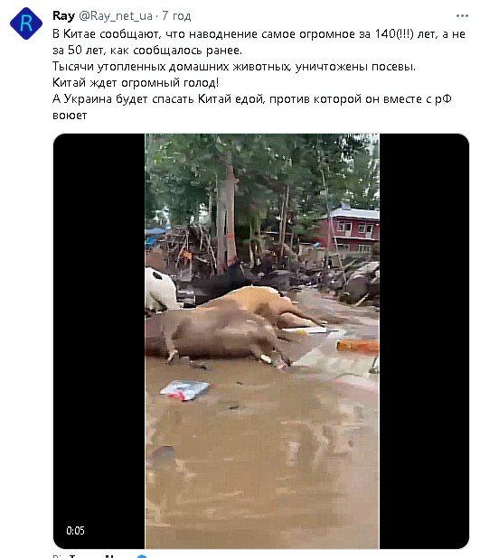Viewport: 480px width, 558px height.
Task: Click the red building in the video frame
Action: tap(351, 228)
